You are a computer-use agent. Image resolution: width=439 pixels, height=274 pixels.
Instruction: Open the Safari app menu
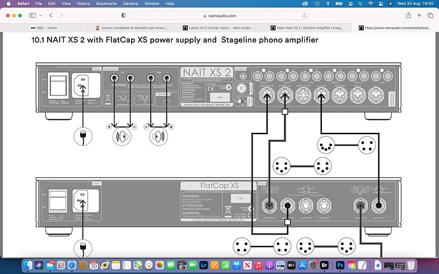coord(23,4)
